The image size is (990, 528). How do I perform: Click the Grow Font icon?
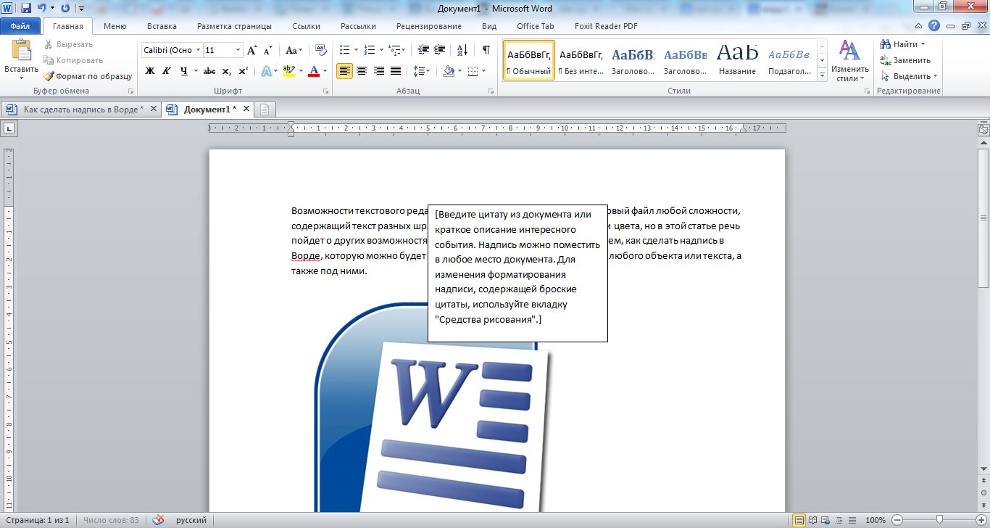tap(251, 50)
